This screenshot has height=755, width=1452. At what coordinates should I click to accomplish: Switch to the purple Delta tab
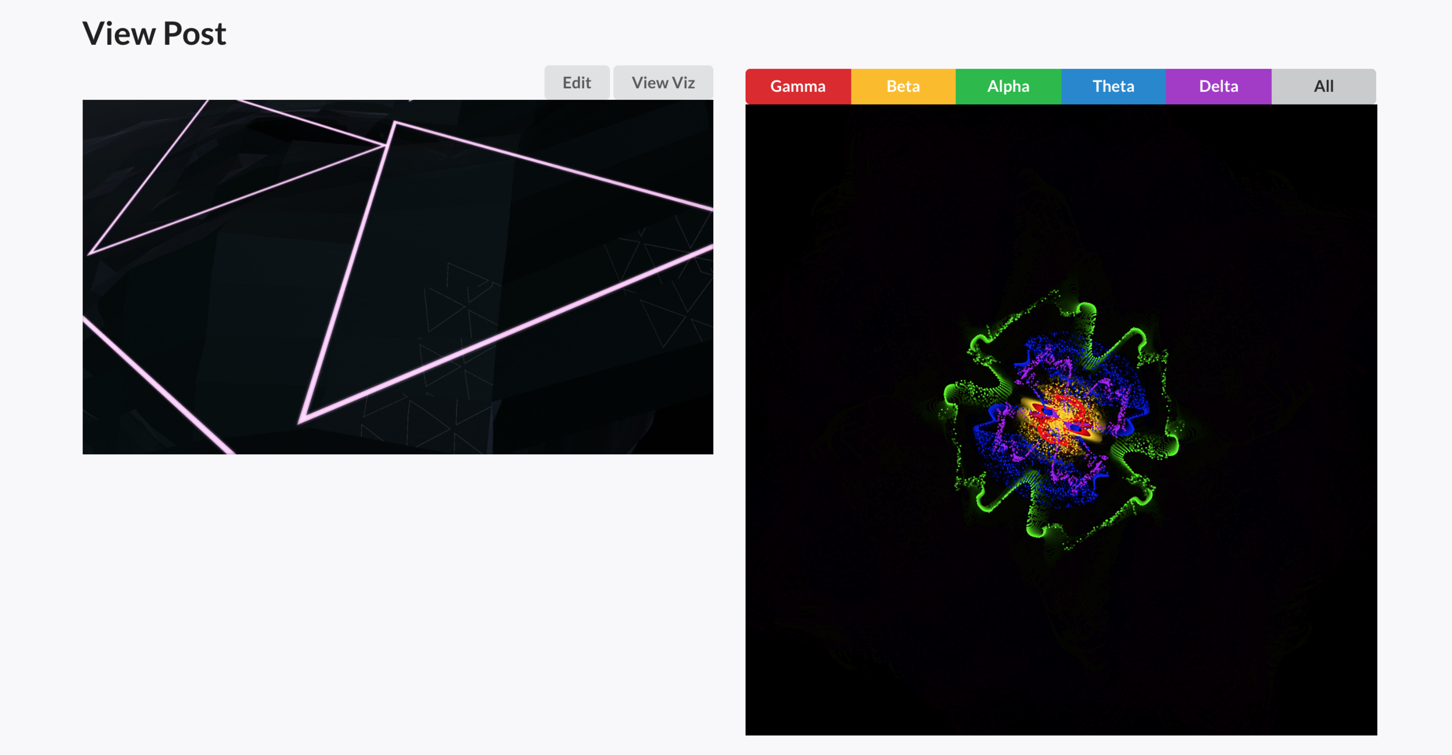click(1219, 86)
